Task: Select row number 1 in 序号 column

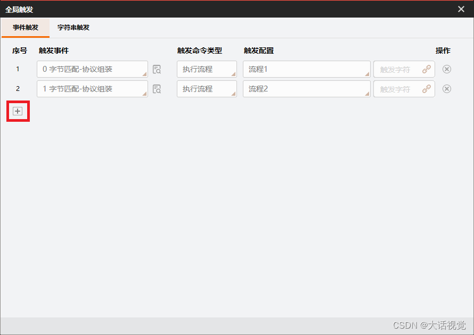Action: pos(18,69)
